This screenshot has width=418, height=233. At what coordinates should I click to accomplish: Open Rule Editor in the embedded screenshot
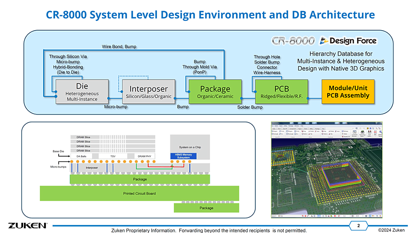pyautogui.click(x=370, y=134)
